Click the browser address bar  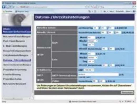pyautogui.click(x=49, y=7)
